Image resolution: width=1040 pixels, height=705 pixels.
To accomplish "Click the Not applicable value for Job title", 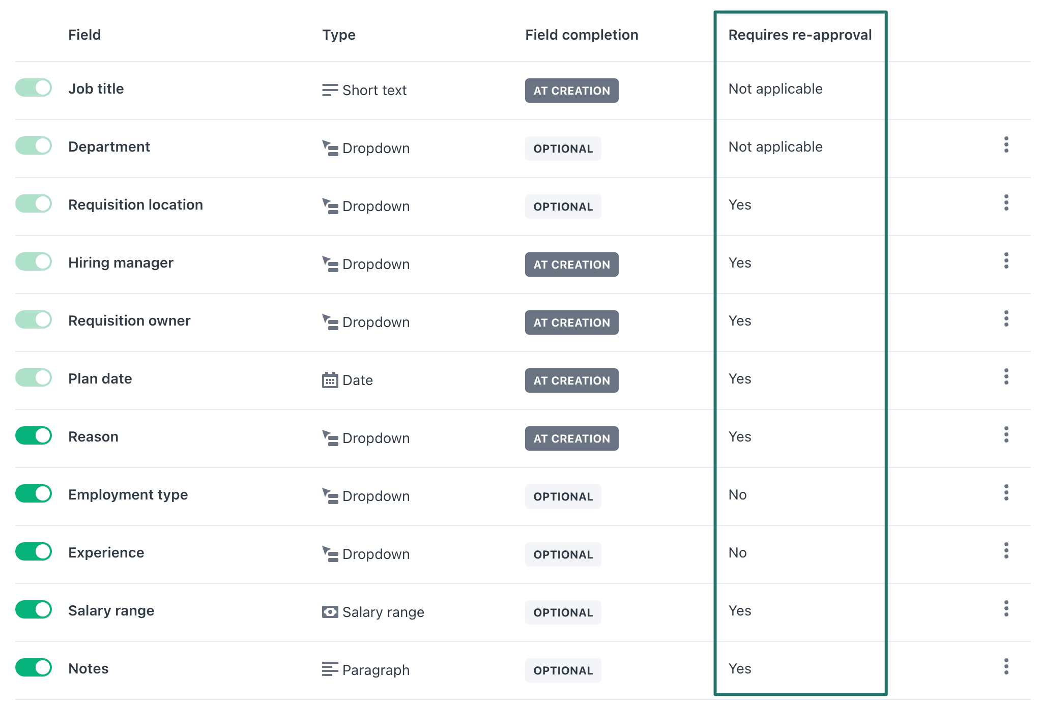I will (x=775, y=89).
